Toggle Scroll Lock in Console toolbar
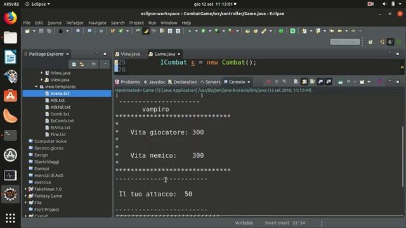 coord(304,82)
